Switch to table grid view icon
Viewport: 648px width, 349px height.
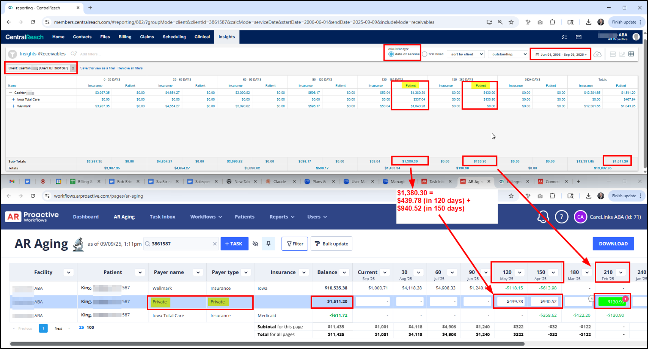click(x=631, y=54)
